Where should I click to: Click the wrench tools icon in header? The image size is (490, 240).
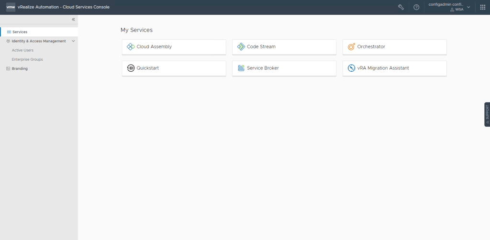pos(401,7)
